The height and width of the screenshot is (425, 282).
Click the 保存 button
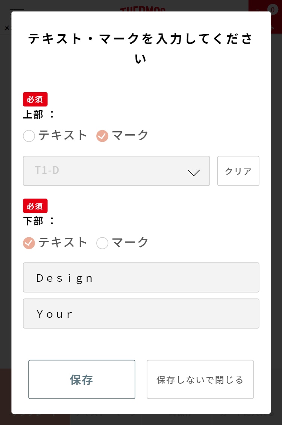coord(82,379)
